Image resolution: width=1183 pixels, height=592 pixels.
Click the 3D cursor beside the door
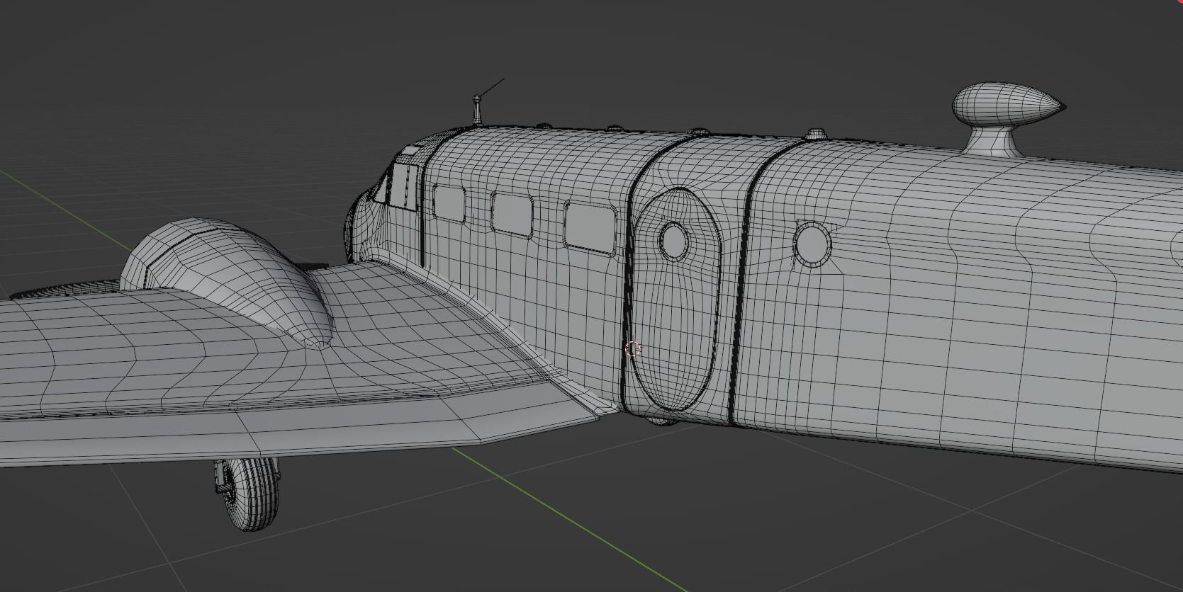pyautogui.click(x=633, y=348)
